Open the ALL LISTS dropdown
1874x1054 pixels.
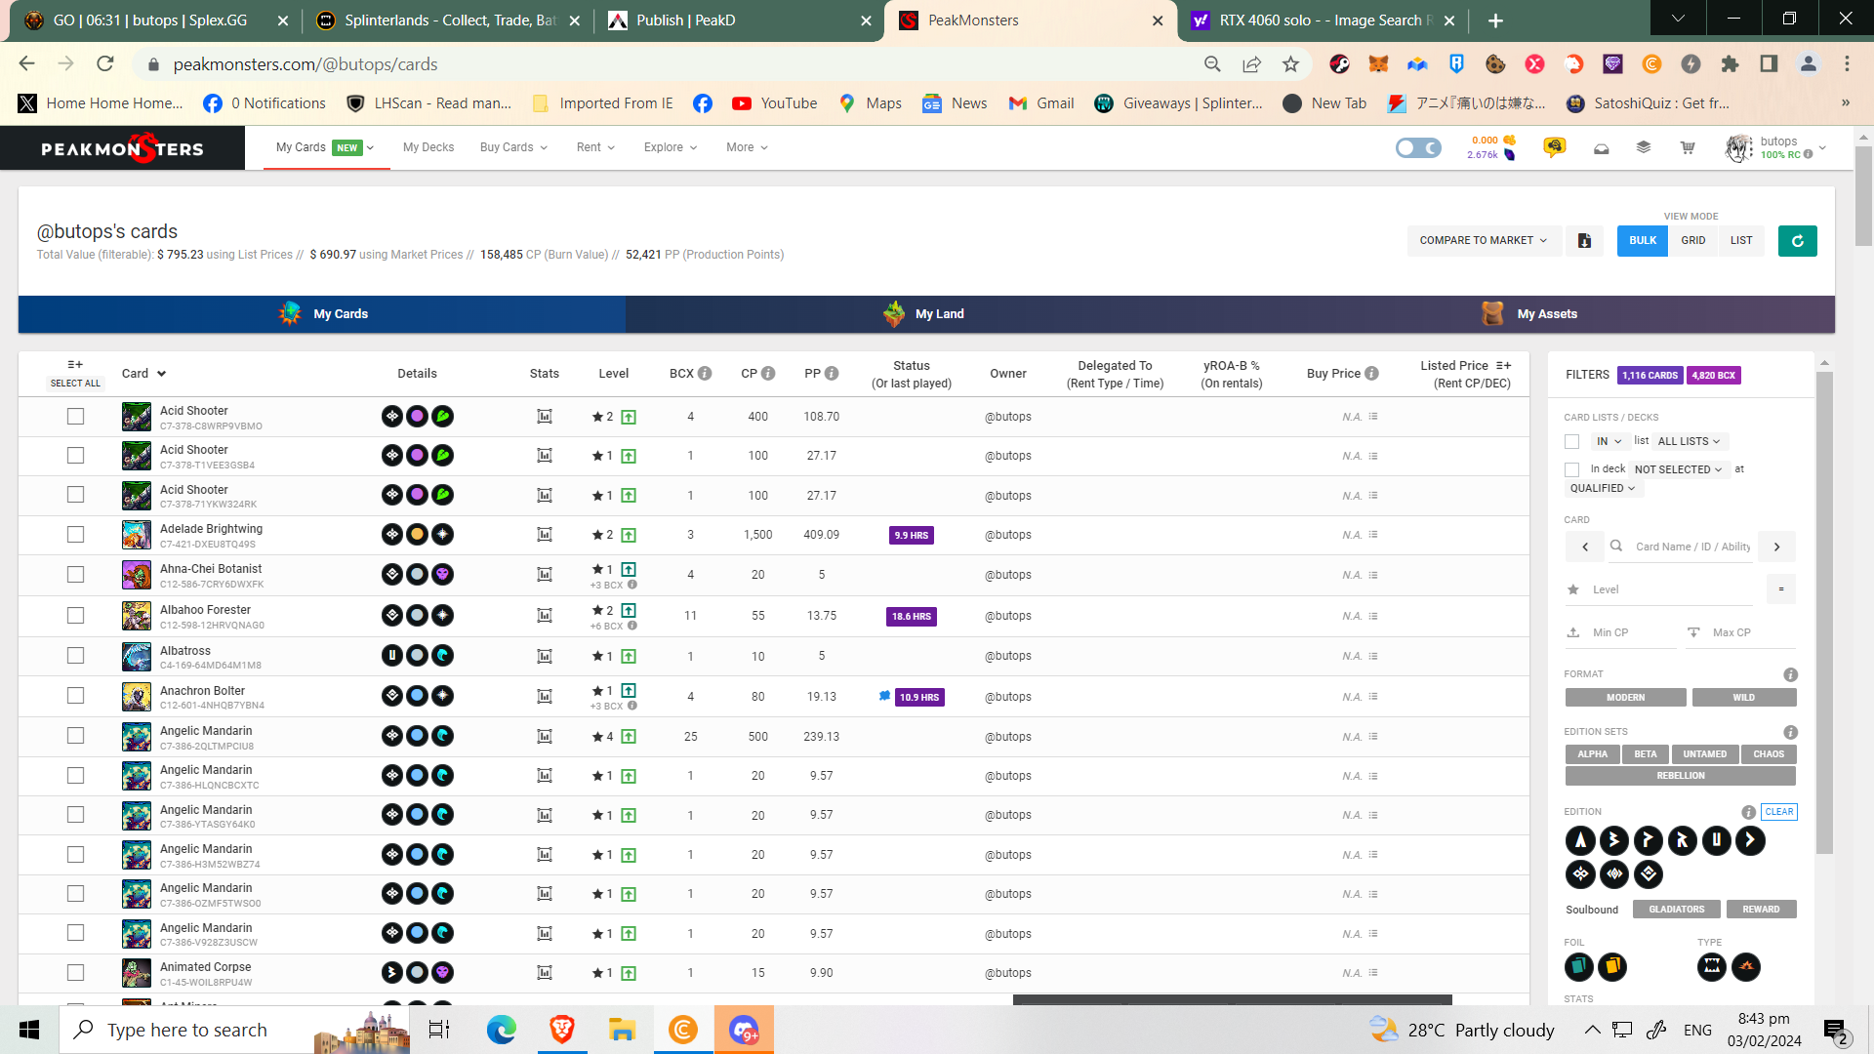click(1690, 442)
